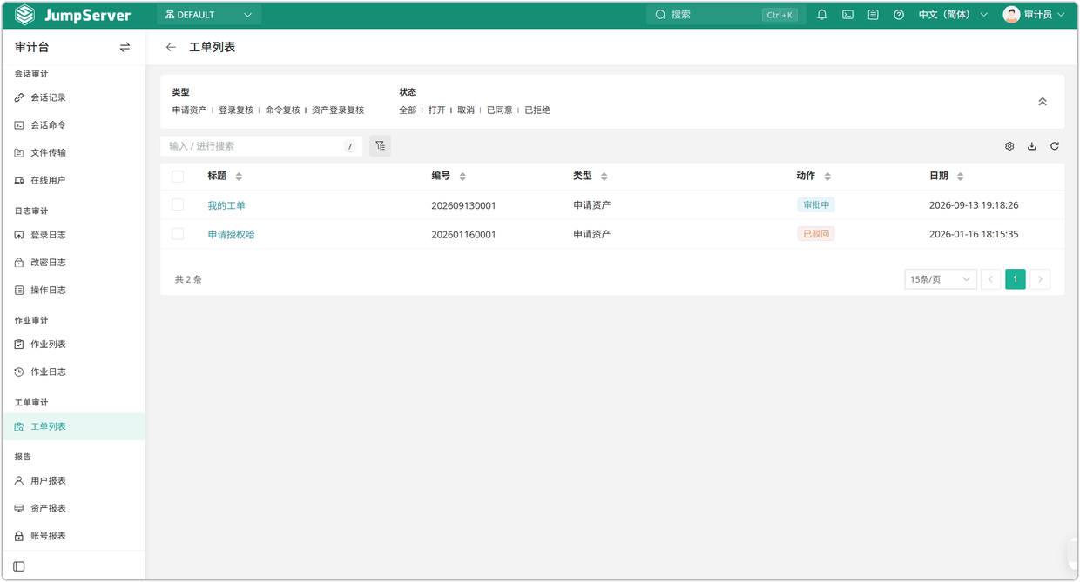Filter by type 命令复核
The height and width of the screenshot is (582, 1080).
[x=282, y=110]
